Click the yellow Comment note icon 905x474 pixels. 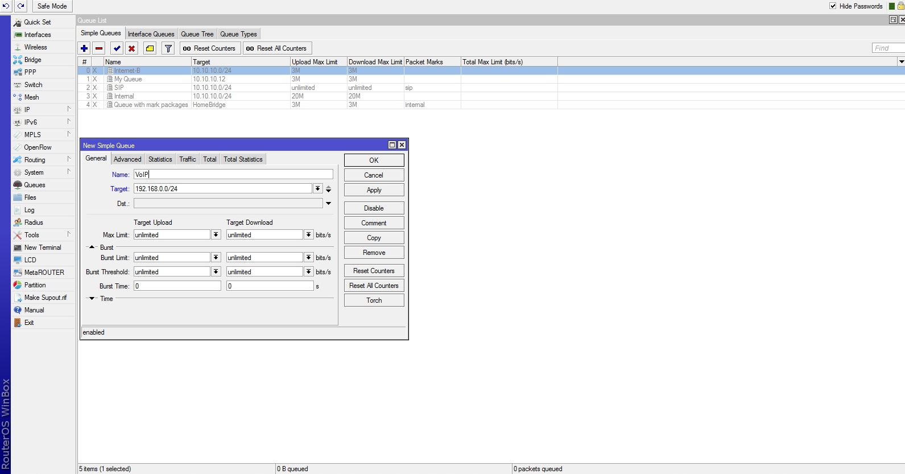150,48
